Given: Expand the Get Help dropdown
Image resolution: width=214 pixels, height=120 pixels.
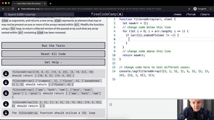Looking at the screenshot, I should pyautogui.click(x=53, y=62).
